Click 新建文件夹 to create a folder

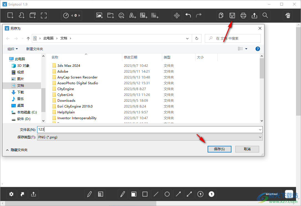(x=34, y=49)
